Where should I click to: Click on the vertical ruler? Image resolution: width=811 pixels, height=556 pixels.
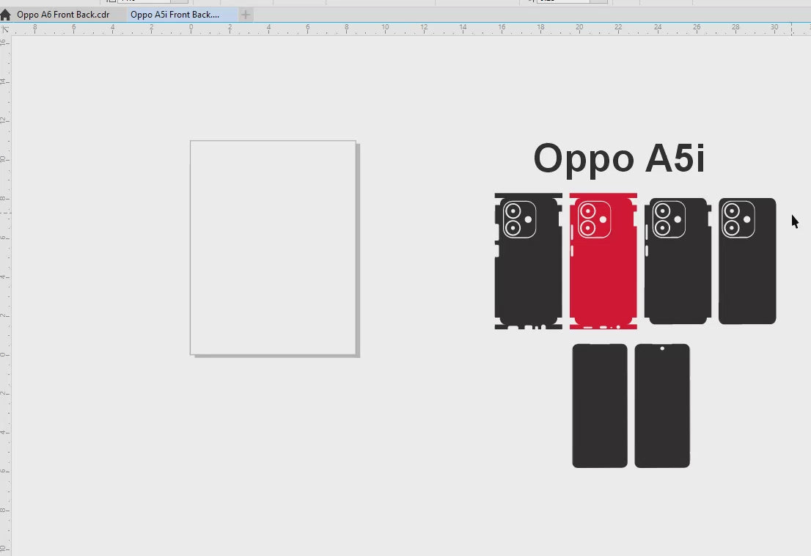[5, 293]
